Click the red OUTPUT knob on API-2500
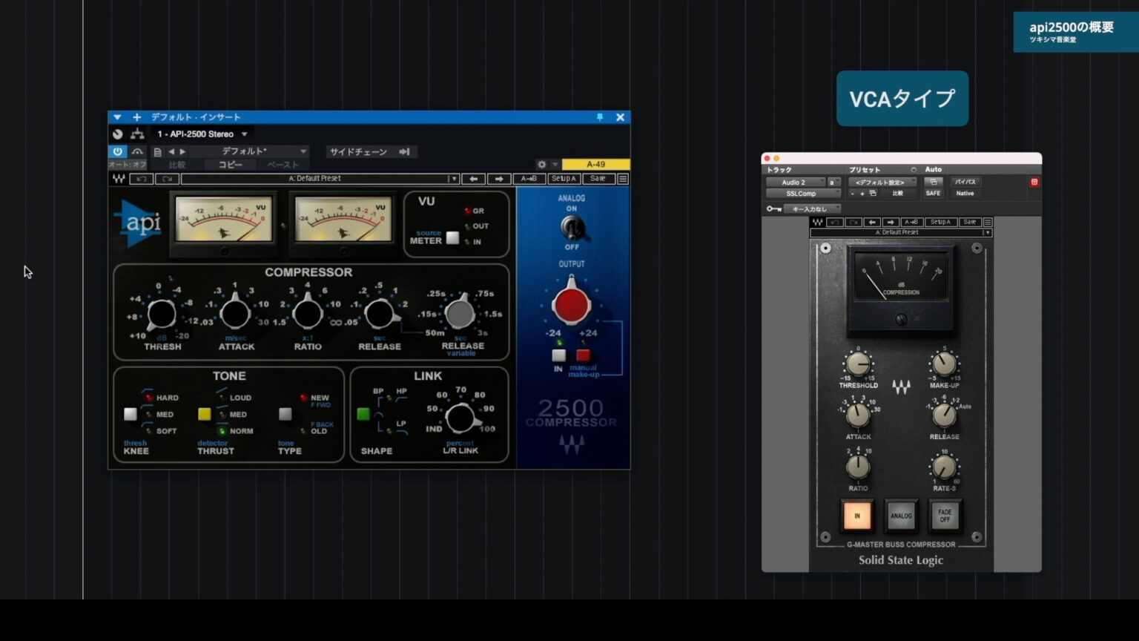Image resolution: width=1139 pixels, height=641 pixels. [571, 306]
